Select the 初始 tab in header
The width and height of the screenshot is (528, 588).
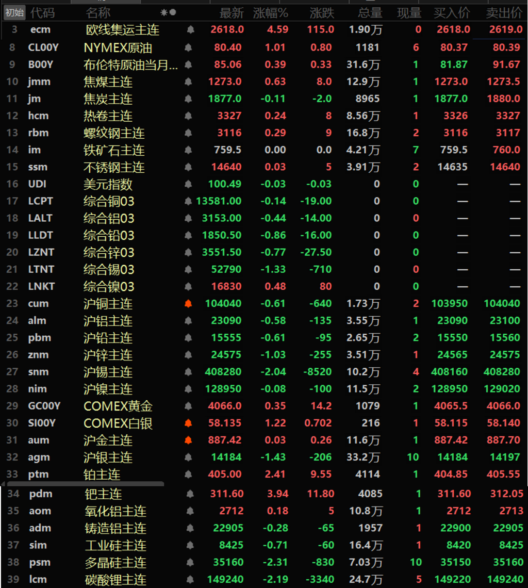pyautogui.click(x=14, y=13)
